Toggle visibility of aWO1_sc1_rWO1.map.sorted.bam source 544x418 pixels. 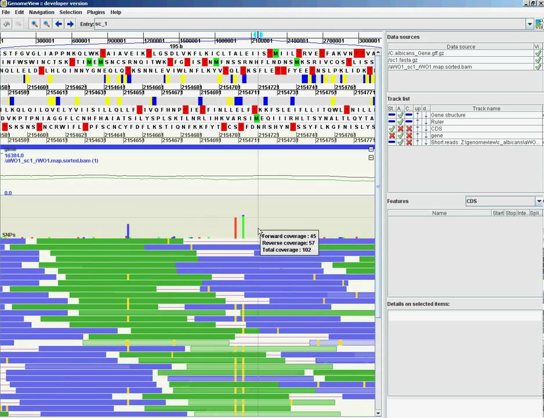538,67
